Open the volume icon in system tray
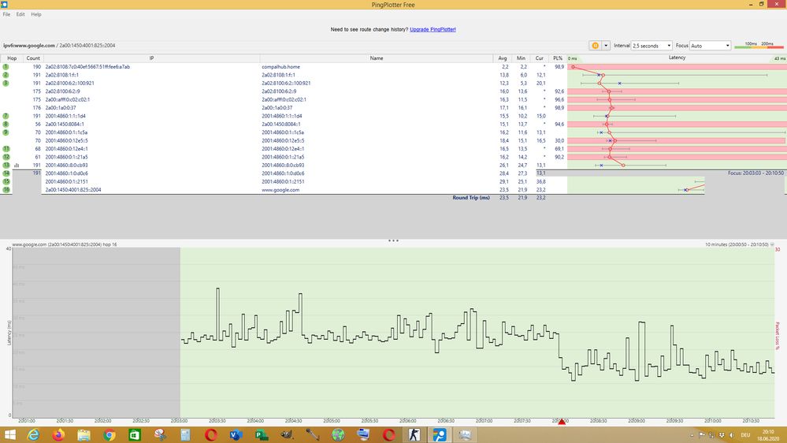 (731, 435)
